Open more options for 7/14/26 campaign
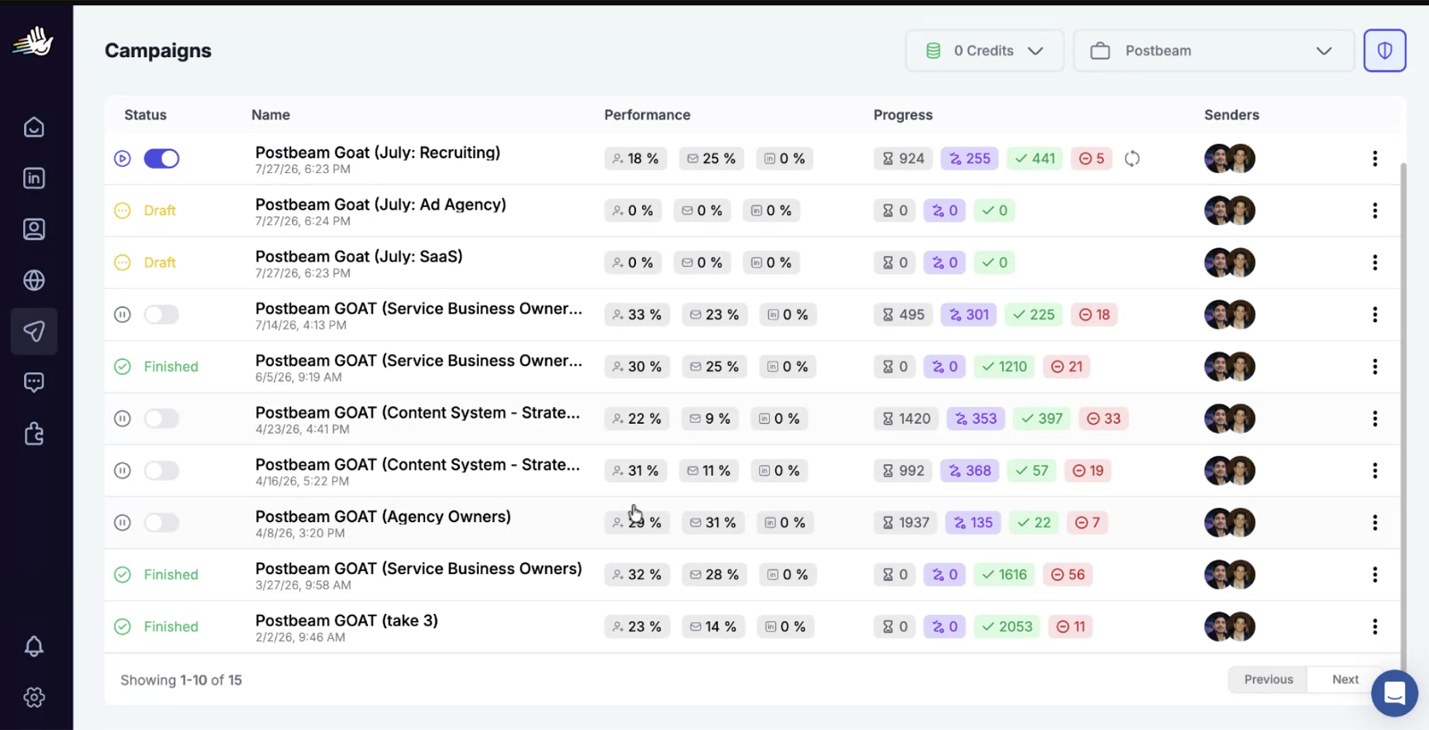Image resolution: width=1429 pixels, height=730 pixels. pyautogui.click(x=1375, y=315)
